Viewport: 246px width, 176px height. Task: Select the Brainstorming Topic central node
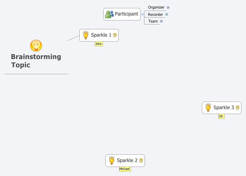click(x=36, y=61)
